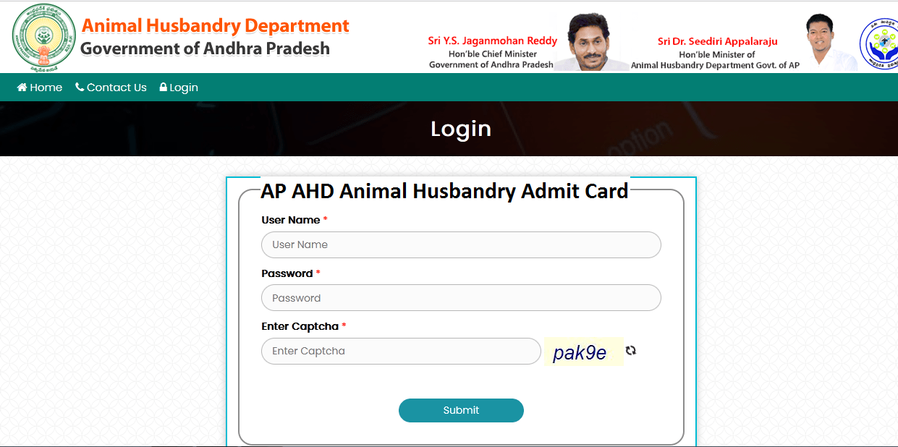Click the Password input field
Viewport: 898px width, 447px height.
click(x=460, y=297)
